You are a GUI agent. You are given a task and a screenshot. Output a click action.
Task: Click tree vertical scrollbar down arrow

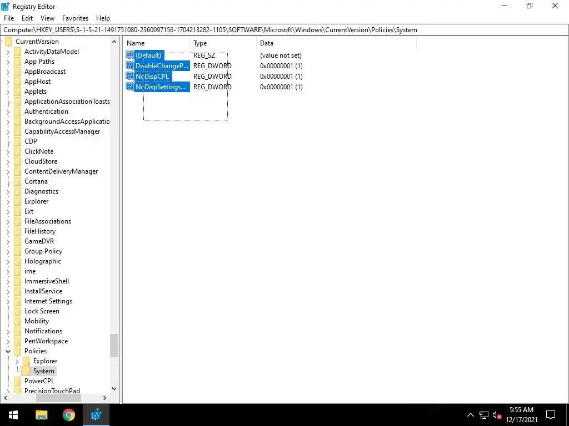[114, 389]
